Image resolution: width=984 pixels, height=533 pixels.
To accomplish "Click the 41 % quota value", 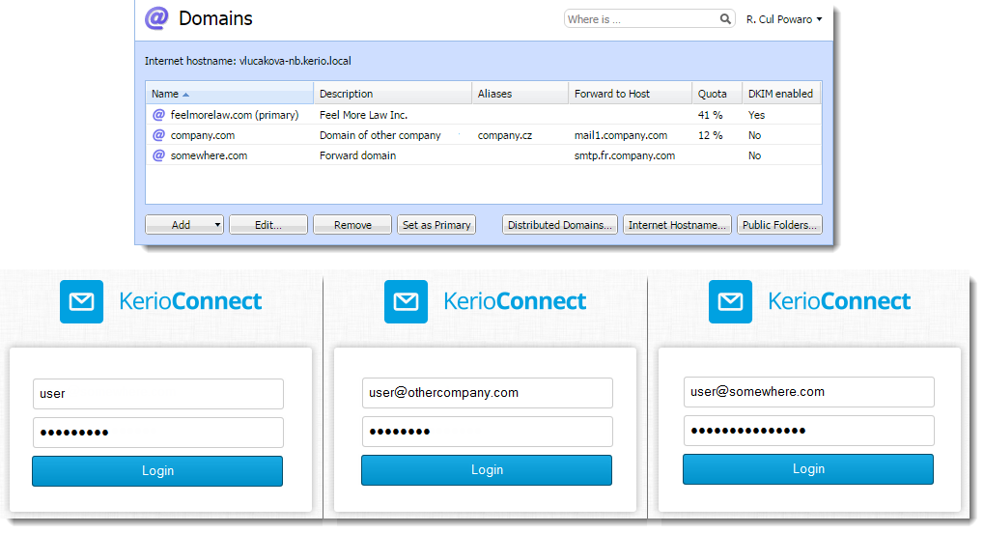I will (x=710, y=115).
